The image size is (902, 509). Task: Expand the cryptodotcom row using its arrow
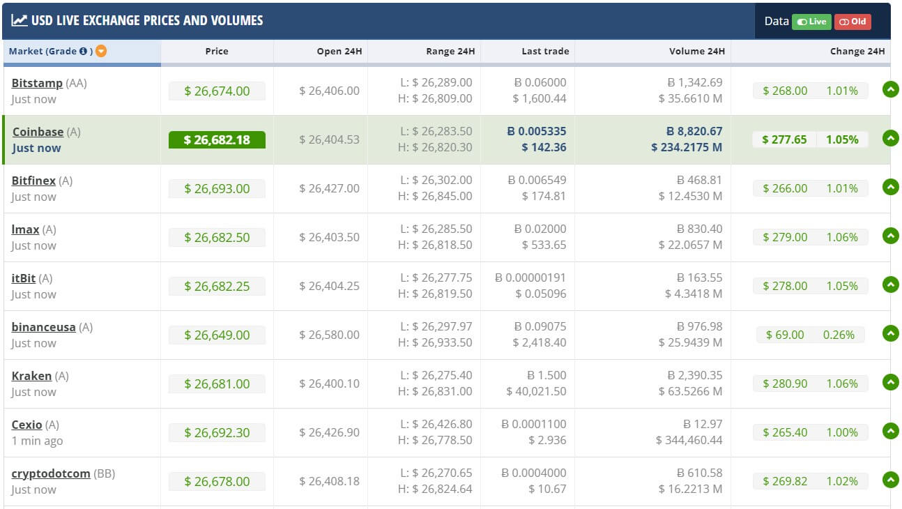(890, 480)
